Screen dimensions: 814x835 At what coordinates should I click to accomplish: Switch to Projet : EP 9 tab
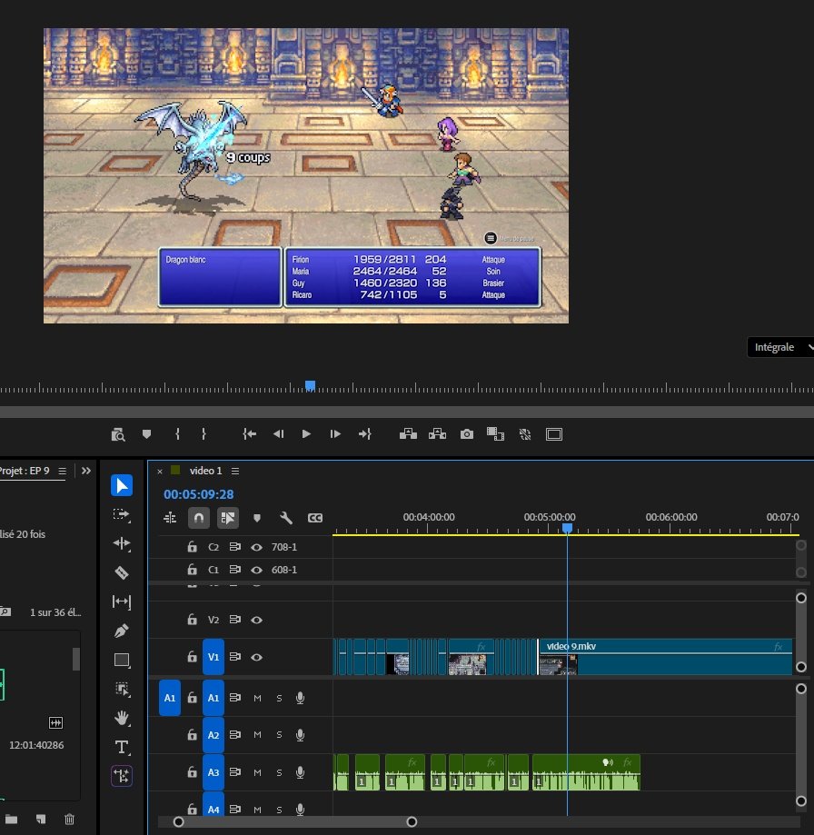tap(24, 471)
